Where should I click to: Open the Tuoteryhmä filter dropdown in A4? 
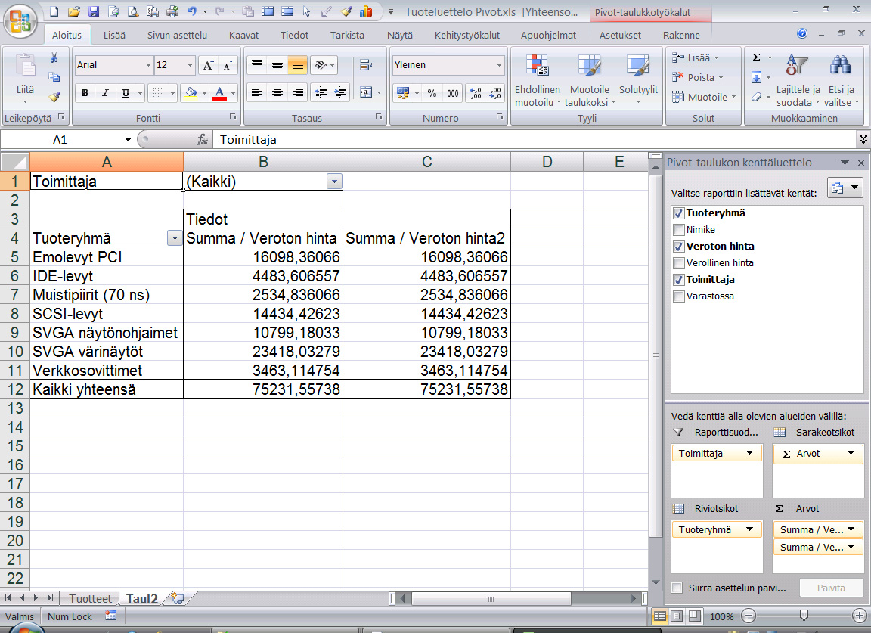[175, 238]
